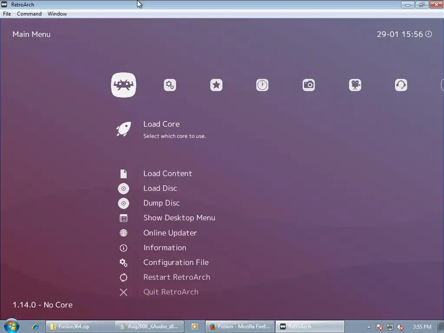444x333 pixels.
Task: Open the Windows Start button
Action: point(11,326)
